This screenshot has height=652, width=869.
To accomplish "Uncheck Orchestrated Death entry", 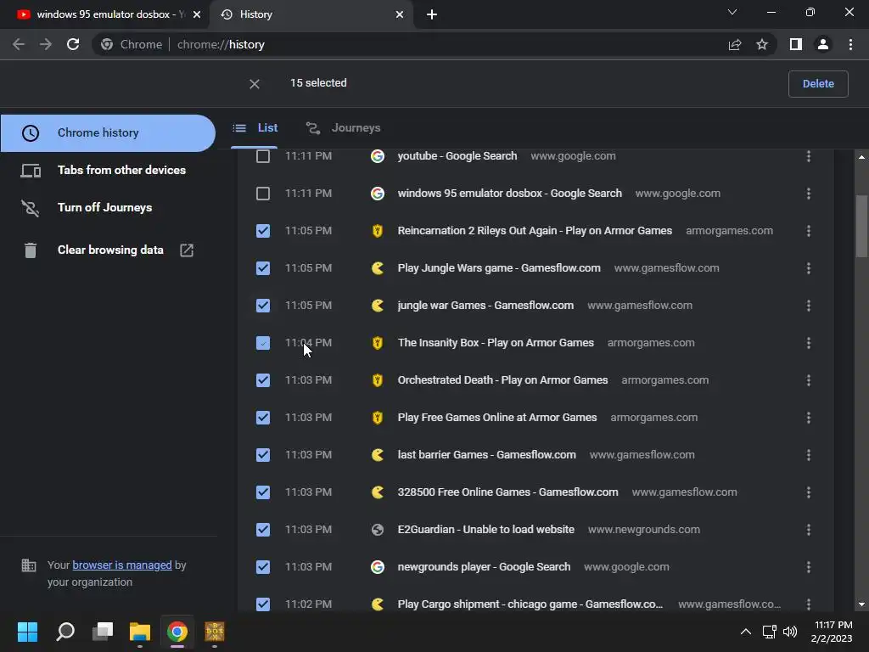I will (263, 380).
